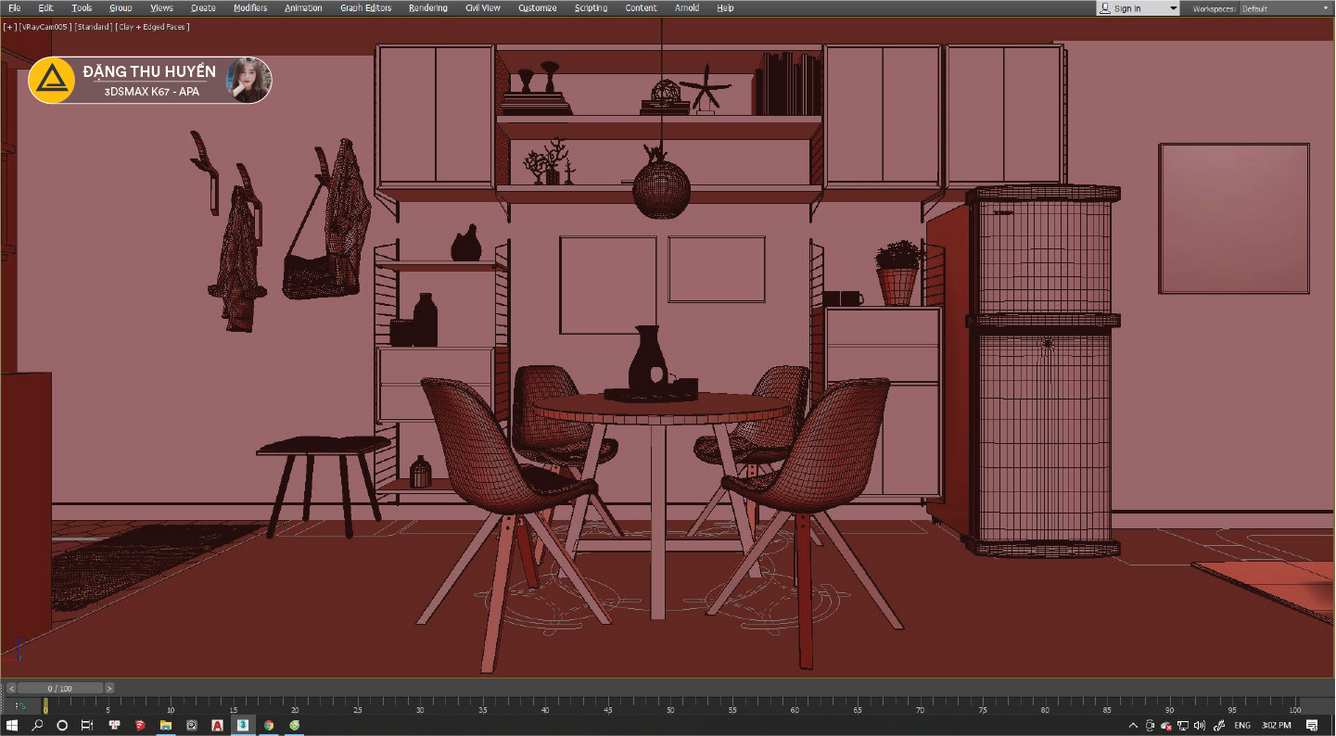Image resolution: width=1336 pixels, height=736 pixels.
Task: Open File Explorer in the taskbar
Action: 166,725
